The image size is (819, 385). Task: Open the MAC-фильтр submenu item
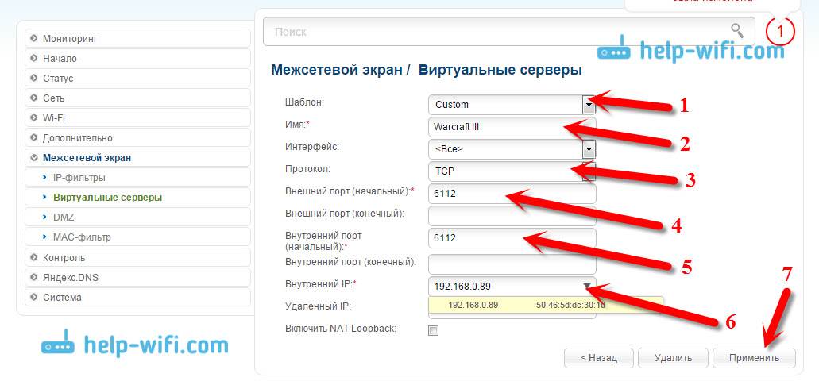[138, 237]
